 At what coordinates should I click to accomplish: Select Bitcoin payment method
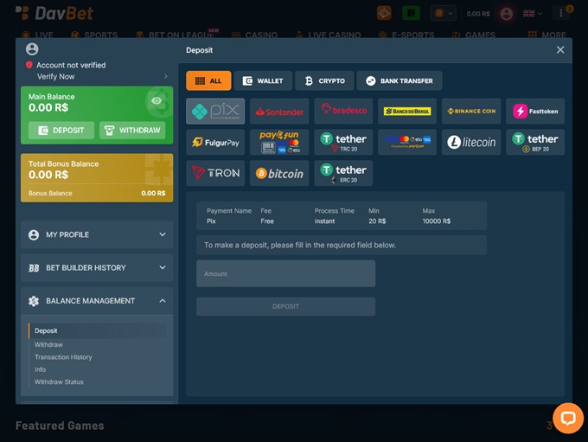click(x=279, y=173)
